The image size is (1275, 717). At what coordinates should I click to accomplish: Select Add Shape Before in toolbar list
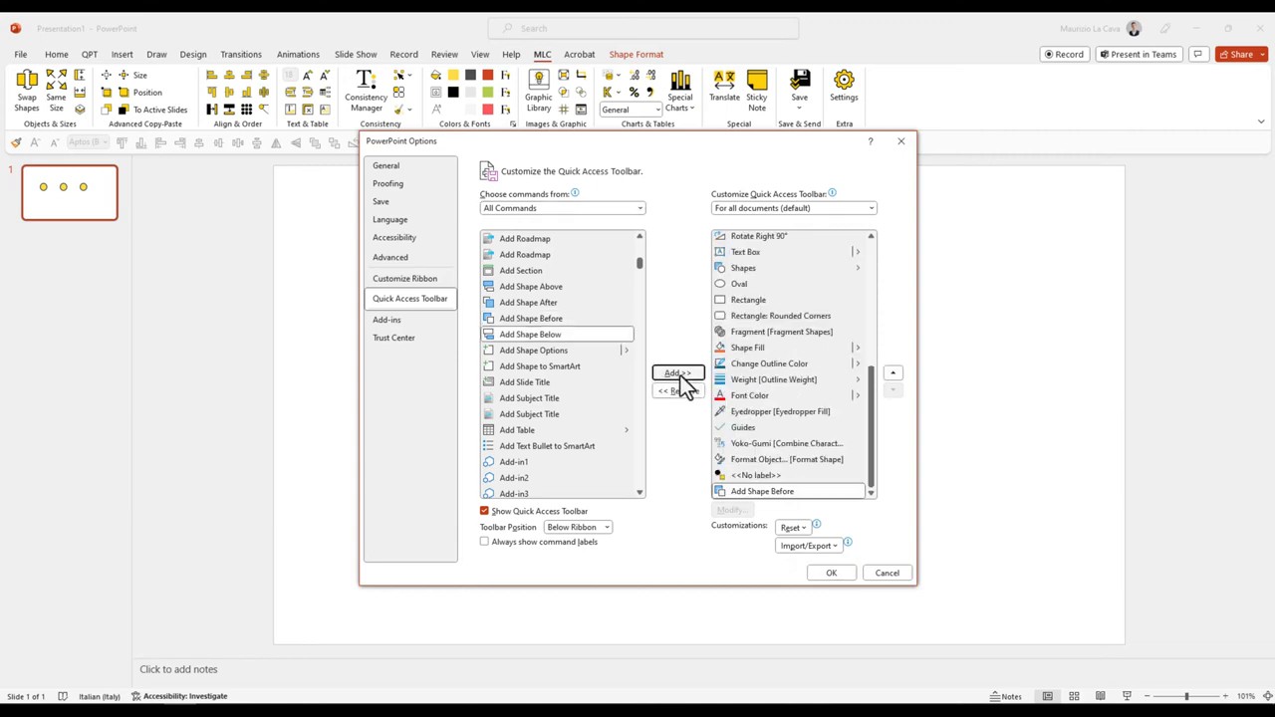pyautogui.click(x=788, y=491)
